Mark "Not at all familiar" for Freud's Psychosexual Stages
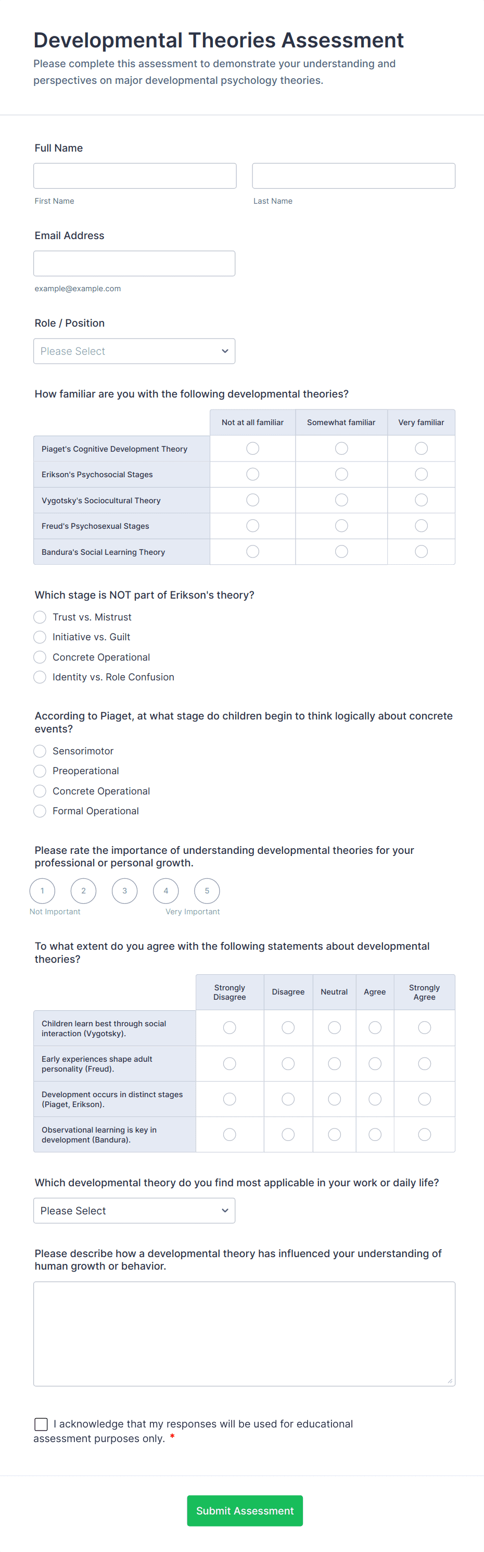 [252, 525]
